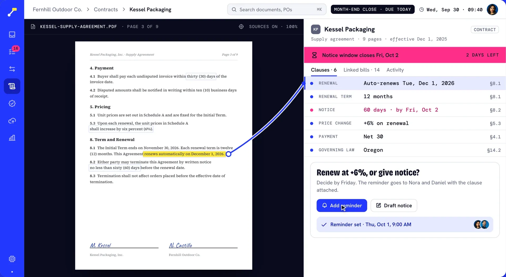This screenshot has height=277, width=506.
Task: Click the Kessel Packaging breadcrumb
Action: coord(150,9)
